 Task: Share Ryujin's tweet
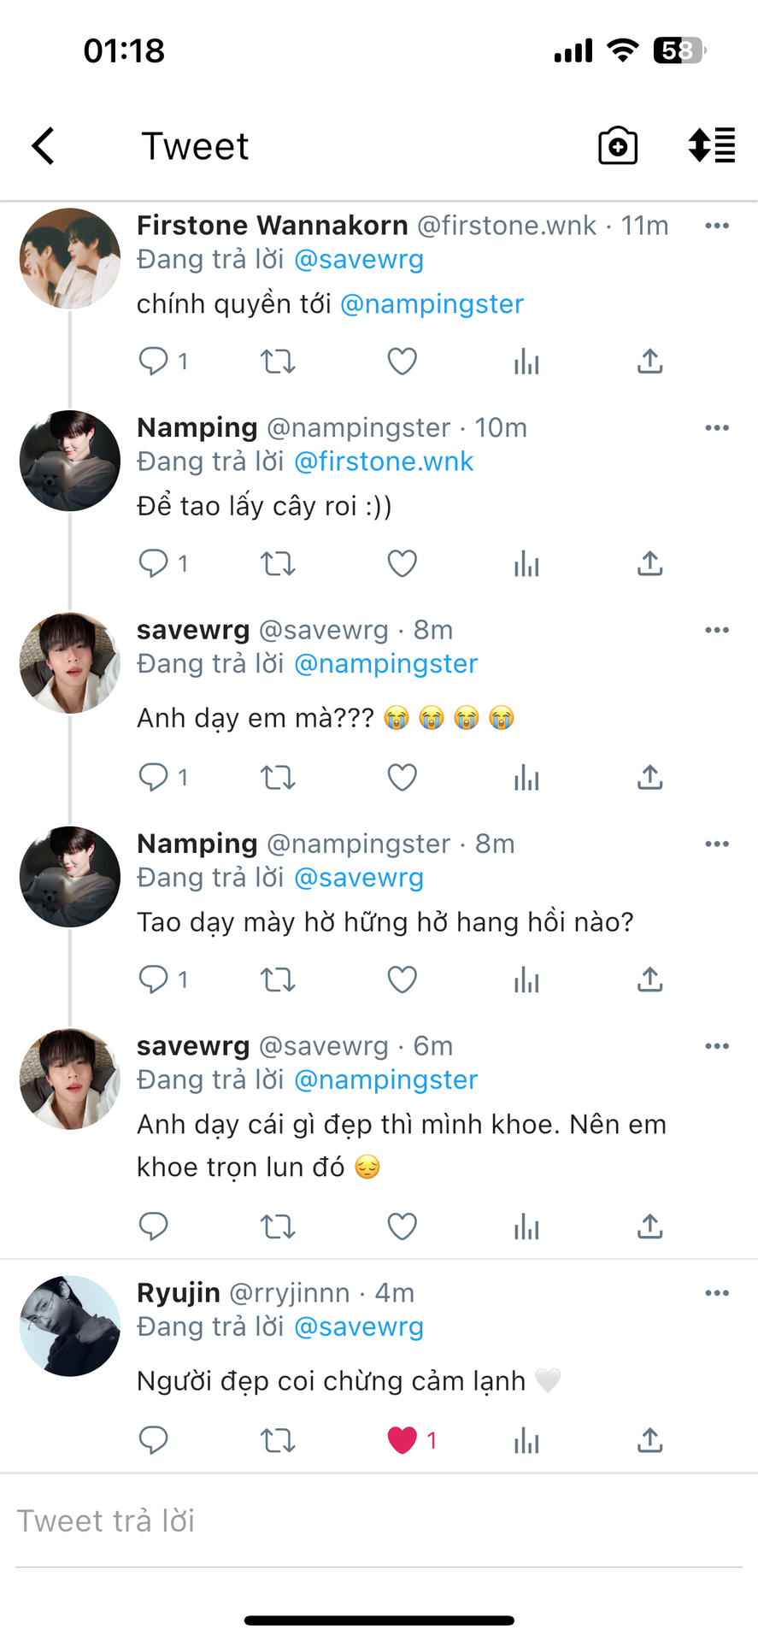(649, 1441)
